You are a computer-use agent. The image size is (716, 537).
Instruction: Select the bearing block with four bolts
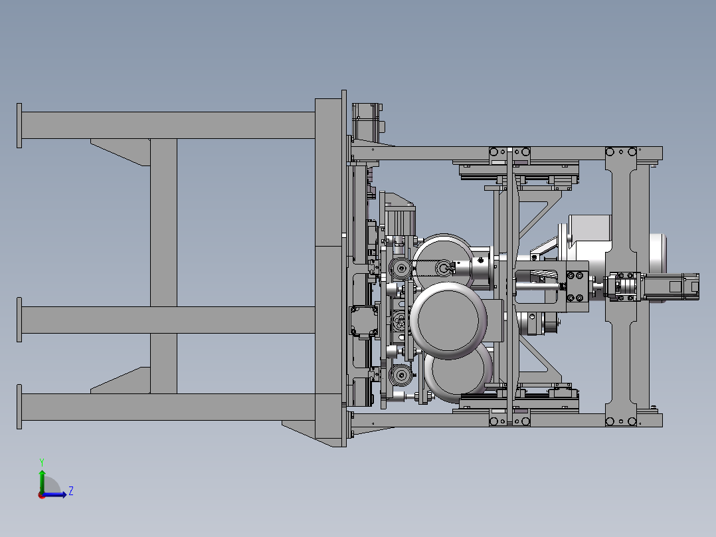point(577,286)
